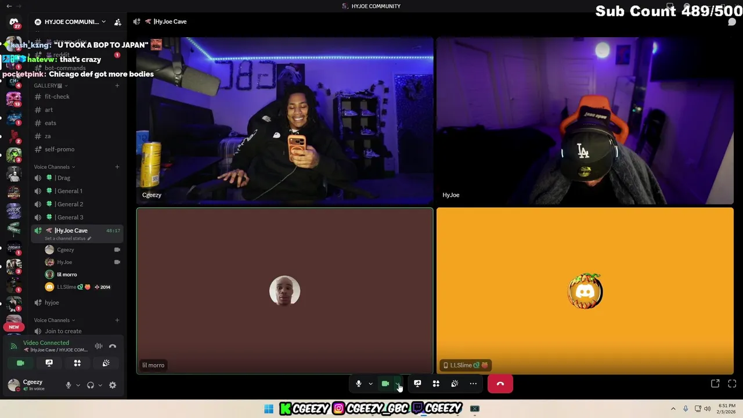Select HyJoe in voice member list
This screenshot has height=418, width=743.
point(82,262)
